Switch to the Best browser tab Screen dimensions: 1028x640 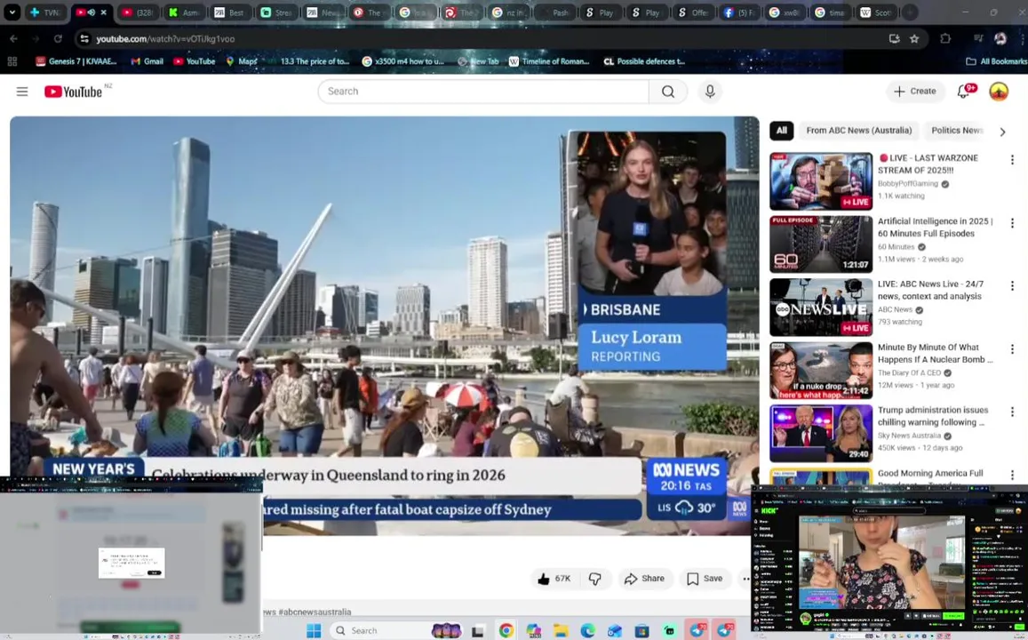pyautogui.click(x=229, y=12)
